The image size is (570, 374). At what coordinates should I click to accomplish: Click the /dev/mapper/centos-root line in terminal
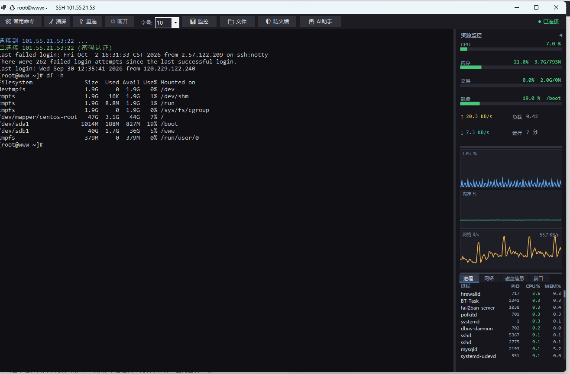click(x=82, y=117)
